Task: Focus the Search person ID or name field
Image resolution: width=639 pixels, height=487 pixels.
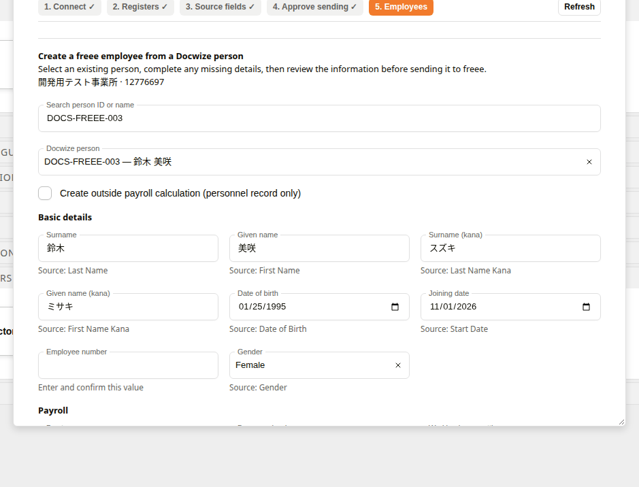Action: coord(319,118)
